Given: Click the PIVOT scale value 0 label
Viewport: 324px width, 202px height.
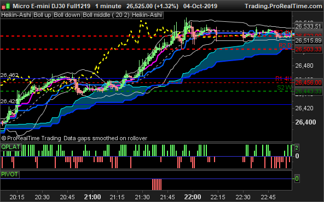Looking at the screenshot, I should point(297,179).
